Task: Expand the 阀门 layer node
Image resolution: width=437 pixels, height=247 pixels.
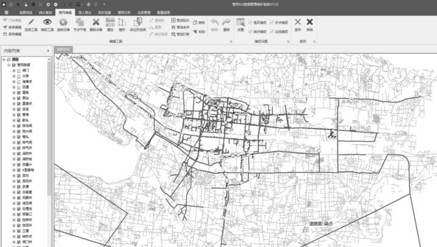Action: pyautogui.click(x=14, y=71)
